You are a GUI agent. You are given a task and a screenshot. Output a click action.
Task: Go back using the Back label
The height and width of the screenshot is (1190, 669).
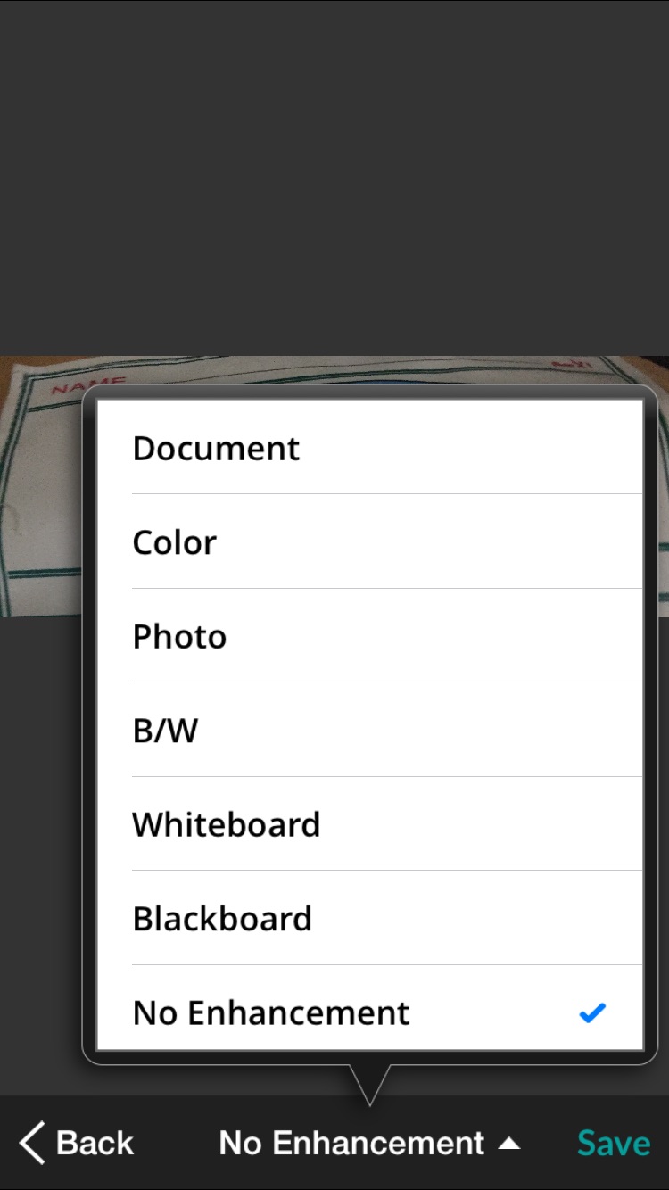point(95,1143)
